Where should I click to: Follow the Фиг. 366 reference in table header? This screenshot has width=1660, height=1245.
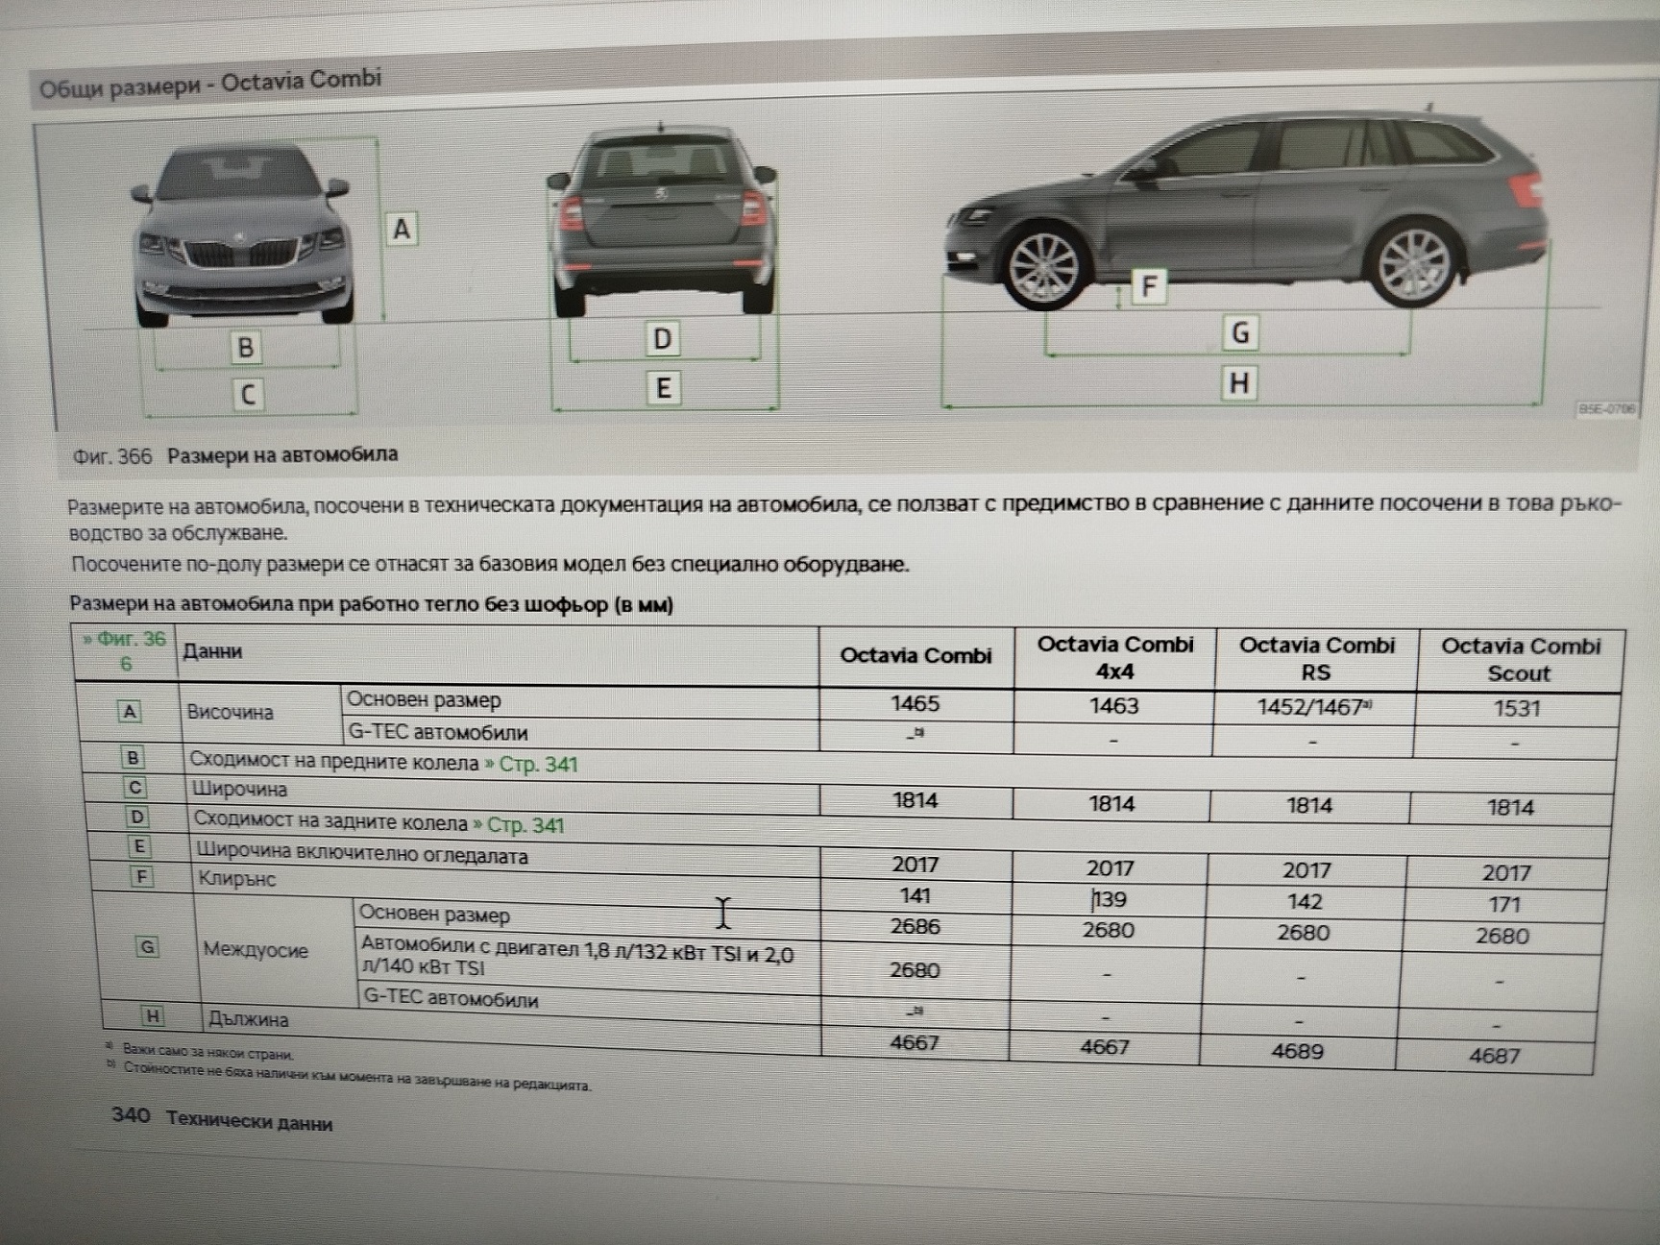click(126, 650)
